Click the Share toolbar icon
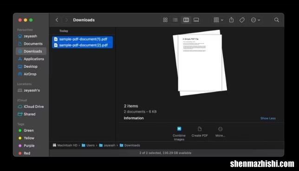Screen dimensions: 299x171 pyautogui.click(x=231, y=20)
